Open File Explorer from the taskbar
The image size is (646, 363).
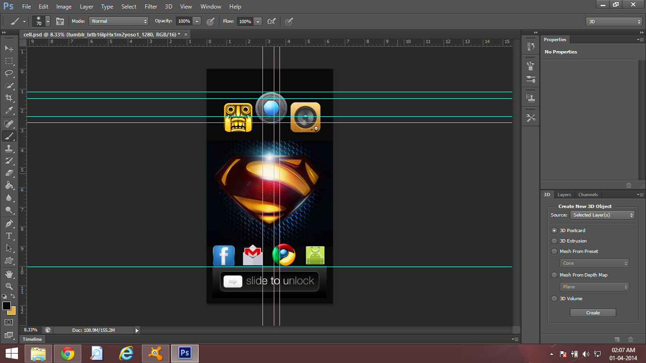coord(38,354)
